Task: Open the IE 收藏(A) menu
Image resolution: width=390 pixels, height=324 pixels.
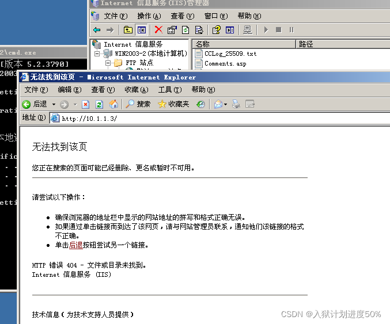Action: [x=137, y=90]
